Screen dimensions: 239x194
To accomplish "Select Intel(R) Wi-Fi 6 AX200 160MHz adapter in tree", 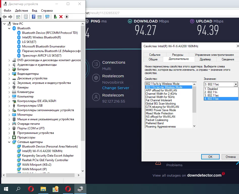I will point(42,151).
